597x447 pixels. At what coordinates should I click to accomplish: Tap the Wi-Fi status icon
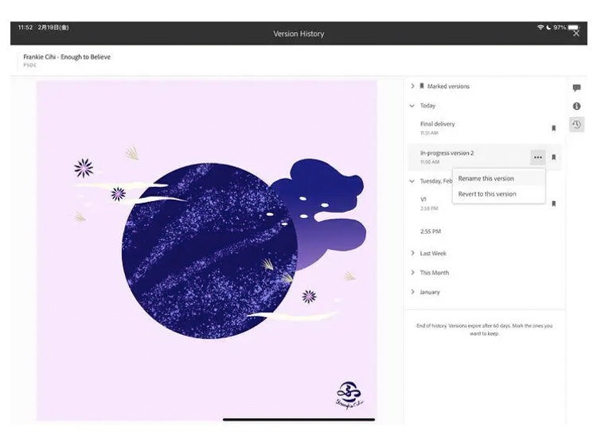[x=540, y=27]
